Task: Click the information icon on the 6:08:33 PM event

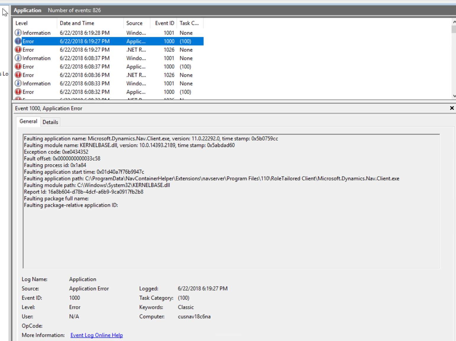Action: 18,83
